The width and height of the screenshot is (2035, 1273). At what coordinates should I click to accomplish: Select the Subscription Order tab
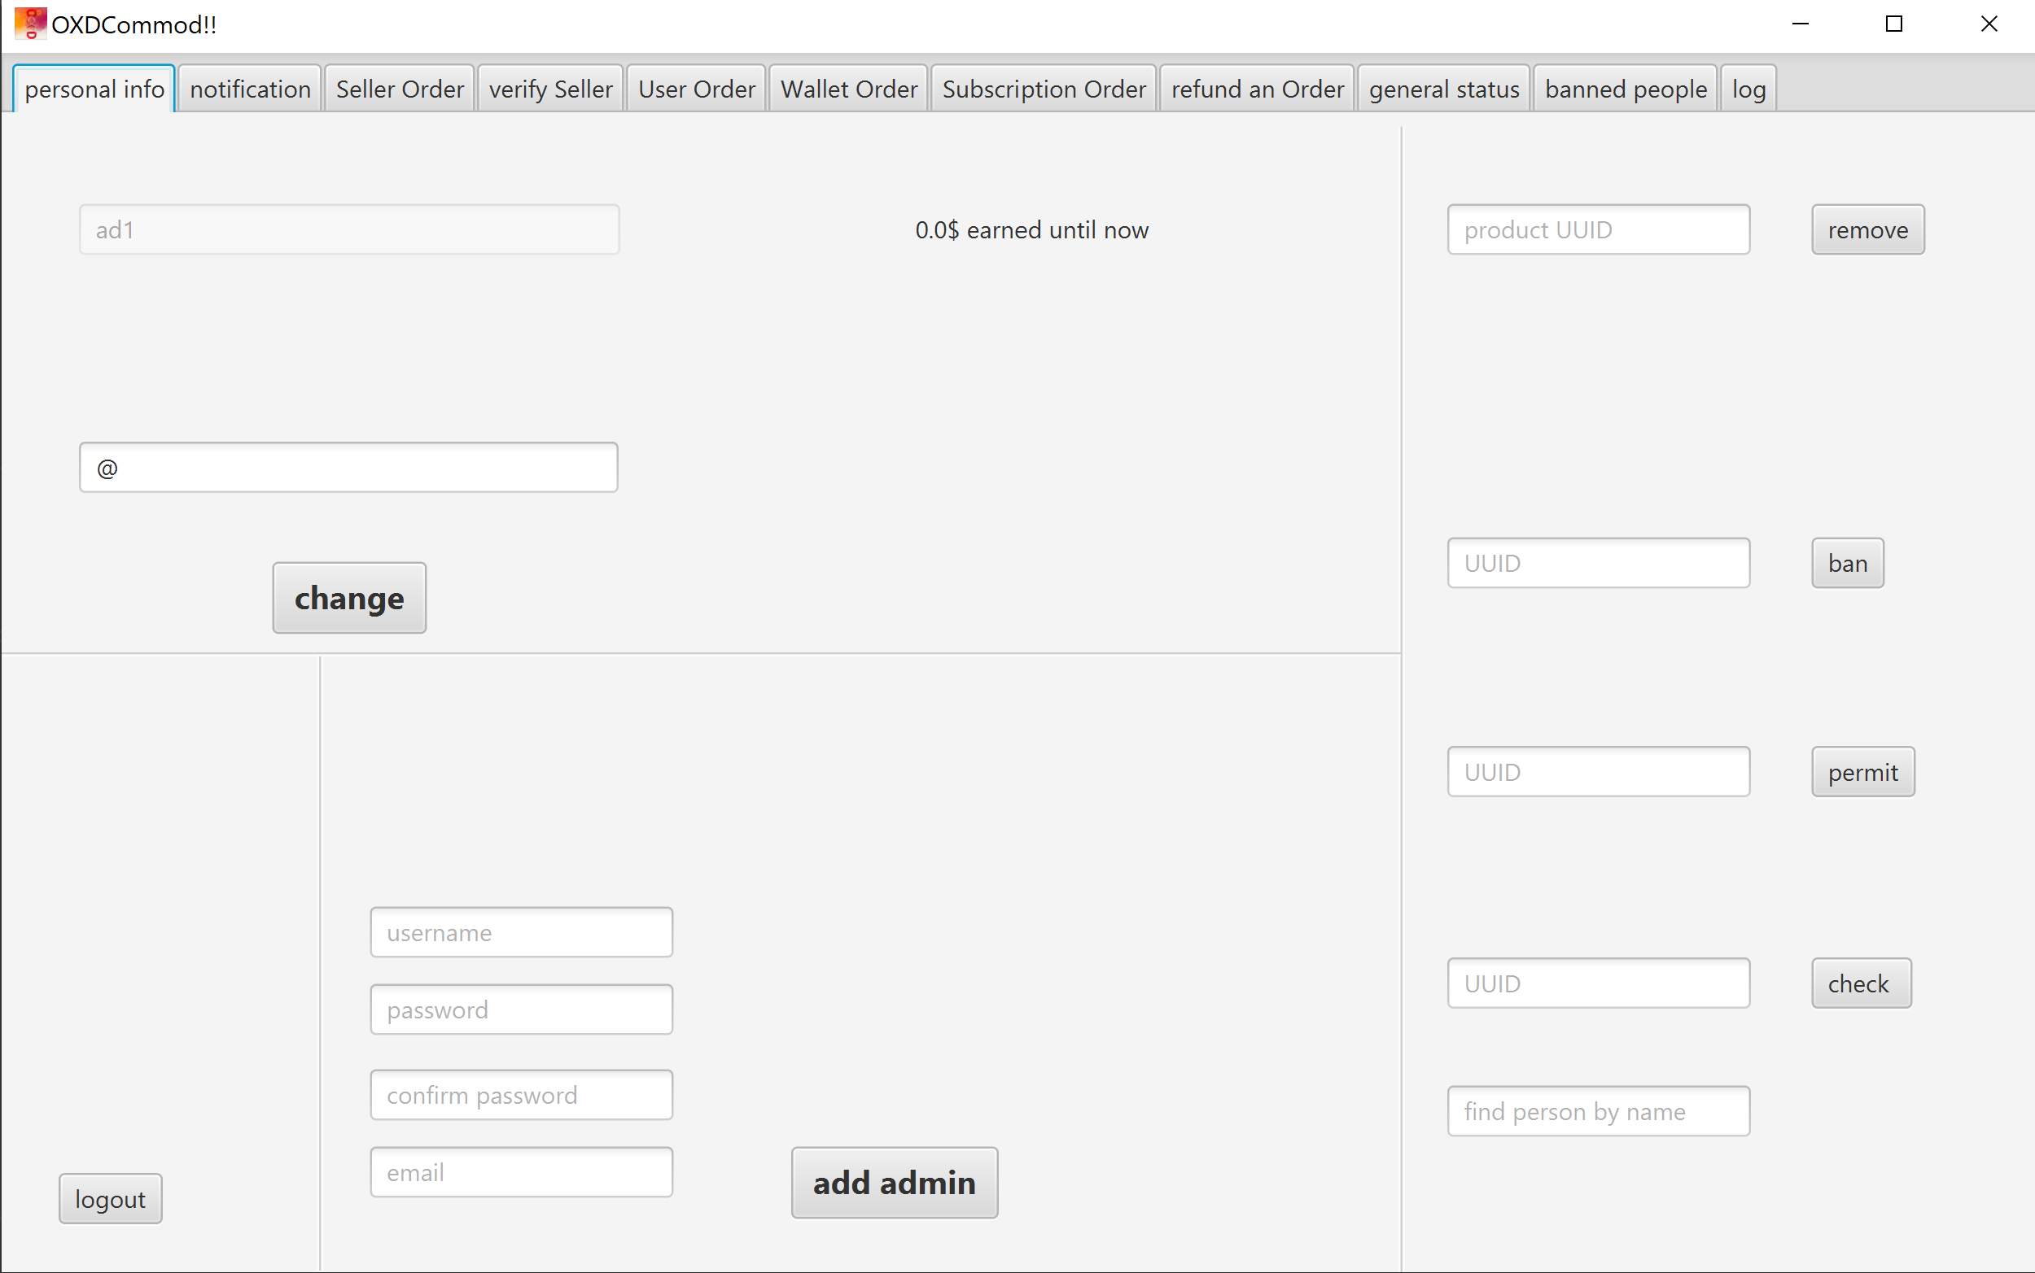pyautogui.click(x=1044, y=89)
